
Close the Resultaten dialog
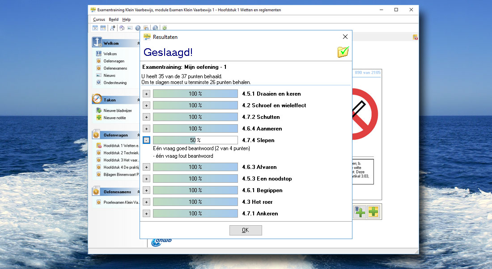coord(345,37)
